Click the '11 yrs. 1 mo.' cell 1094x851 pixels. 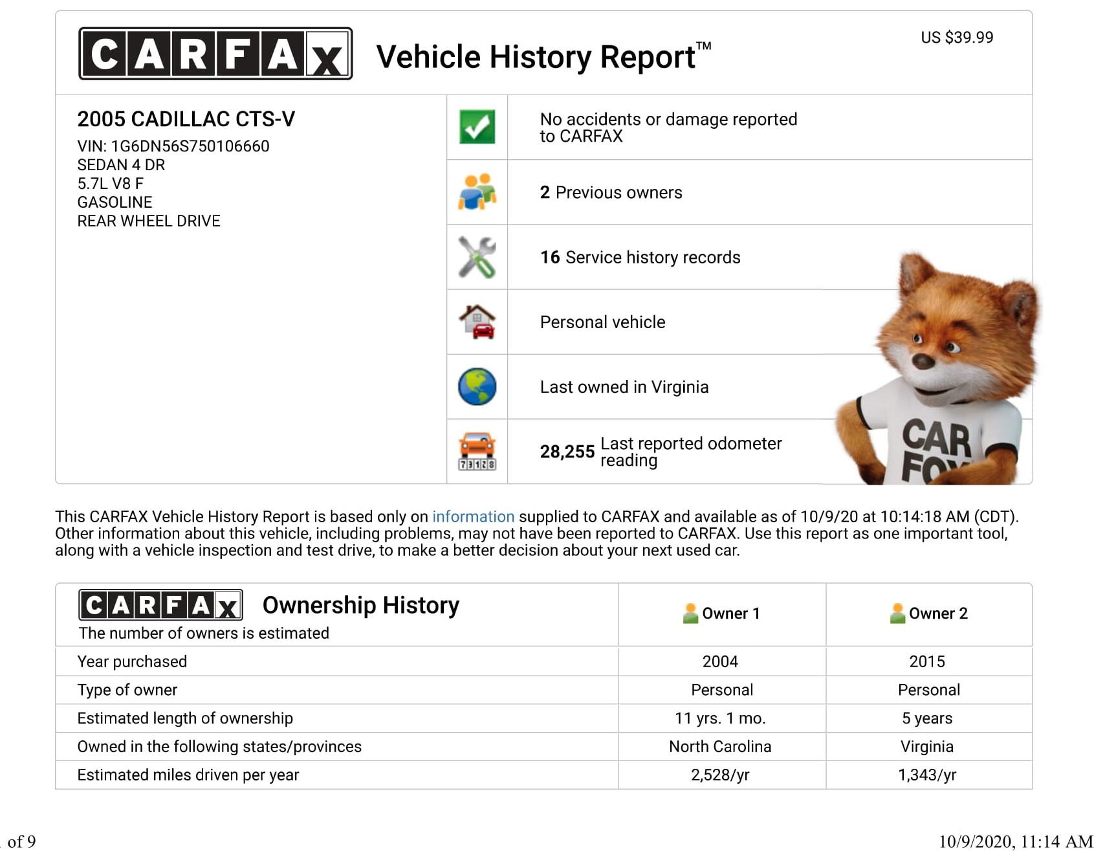tap(720, 718)
